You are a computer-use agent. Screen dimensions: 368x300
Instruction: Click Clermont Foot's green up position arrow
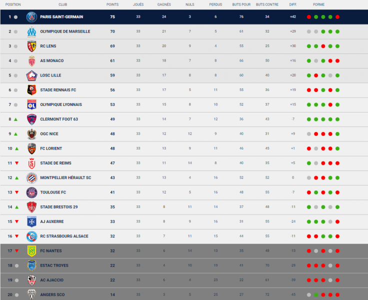16,119
